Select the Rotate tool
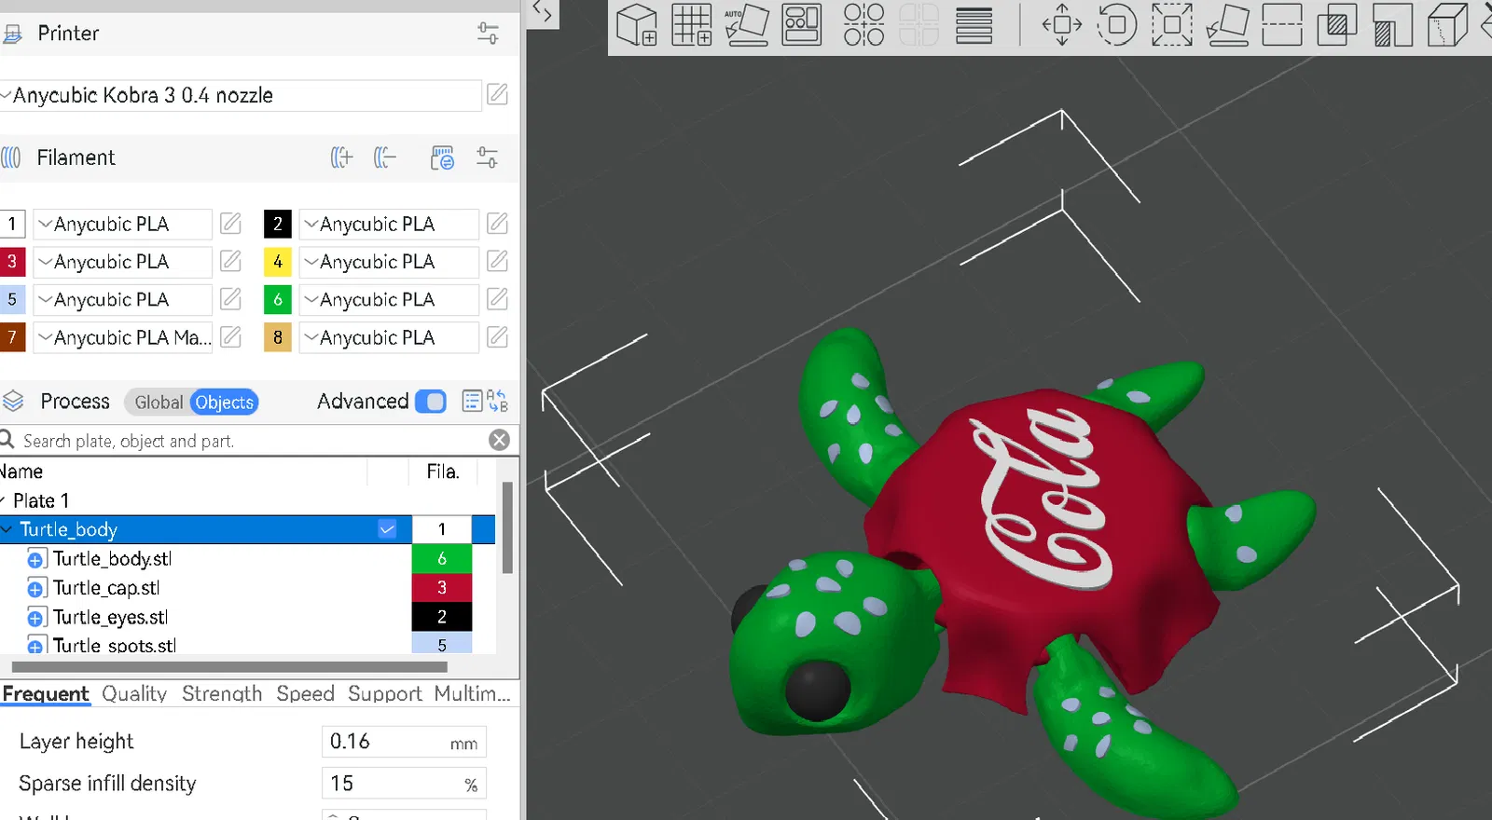 point(1117,25)
